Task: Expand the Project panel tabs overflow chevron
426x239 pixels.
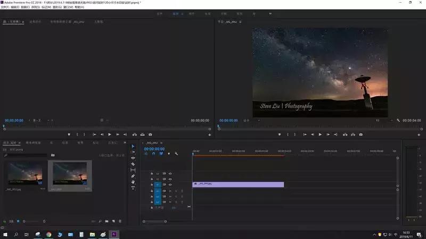Action: tap(125, 142)
